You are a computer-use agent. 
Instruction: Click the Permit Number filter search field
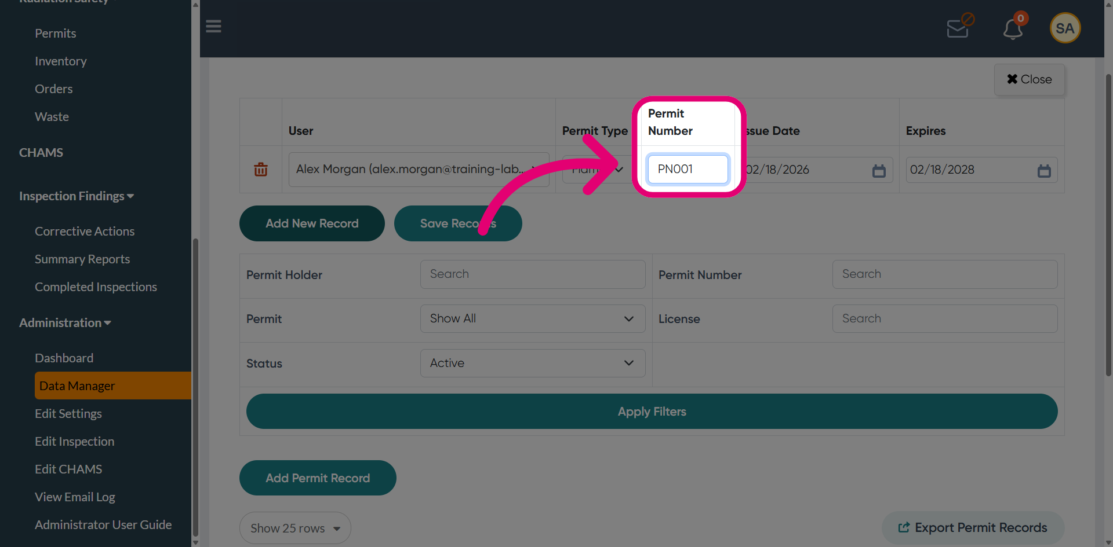pyautogui.click(x=945, y=274)
